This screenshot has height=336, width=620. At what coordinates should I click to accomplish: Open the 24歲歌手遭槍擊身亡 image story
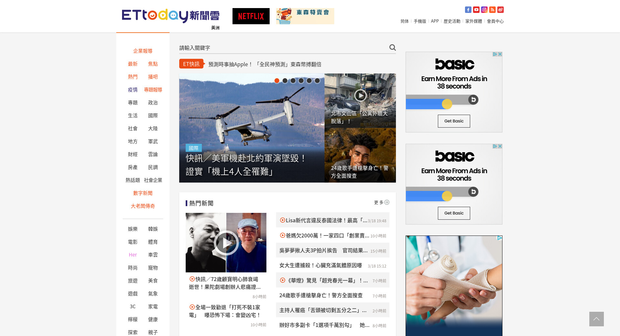[360, 155]
